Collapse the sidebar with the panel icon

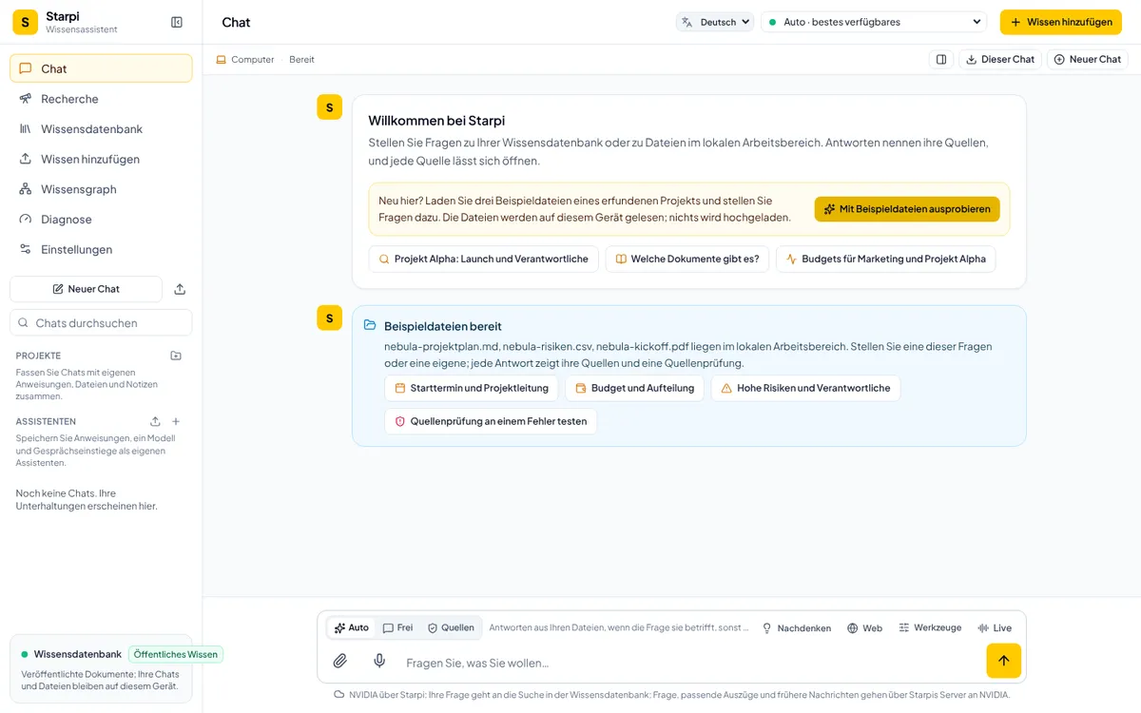176,22
